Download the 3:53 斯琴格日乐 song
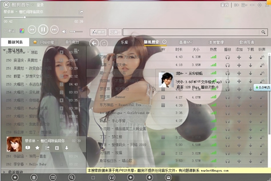The image size is (271, 181). point(250,161)
